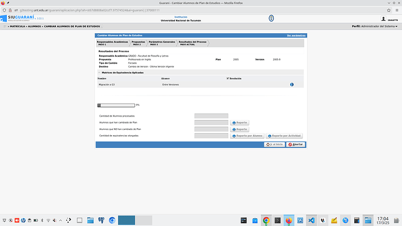The width and height of the screenshot is (402, 226).
Task: Open the Firefox hamburger menu
Action: [397, 10]
